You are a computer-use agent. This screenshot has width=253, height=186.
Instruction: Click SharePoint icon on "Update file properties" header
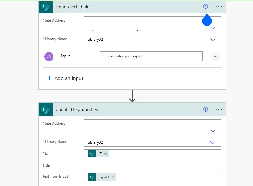point(46,109)
